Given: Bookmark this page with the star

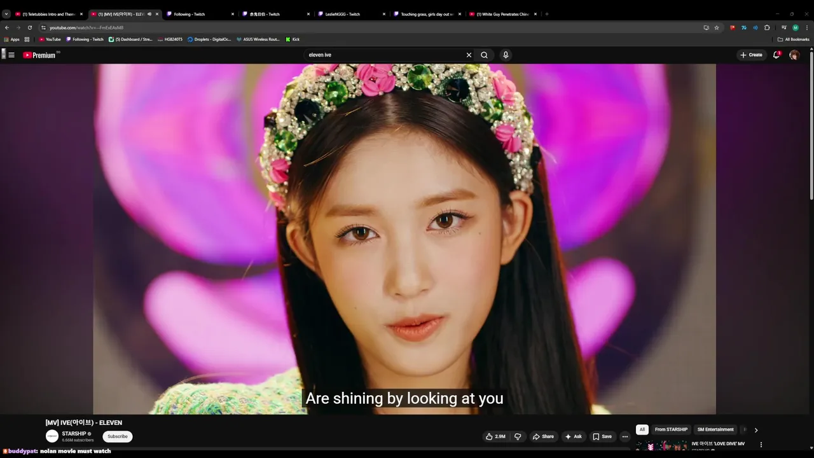Looking at the screenshot, I should tap(716, 27).
